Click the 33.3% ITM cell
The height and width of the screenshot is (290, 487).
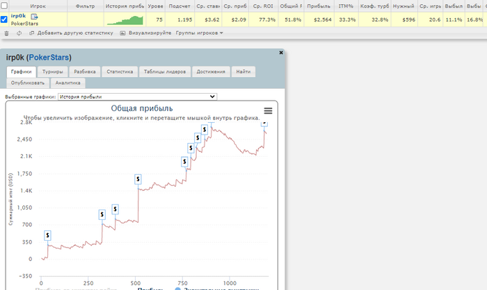[347, 19]
